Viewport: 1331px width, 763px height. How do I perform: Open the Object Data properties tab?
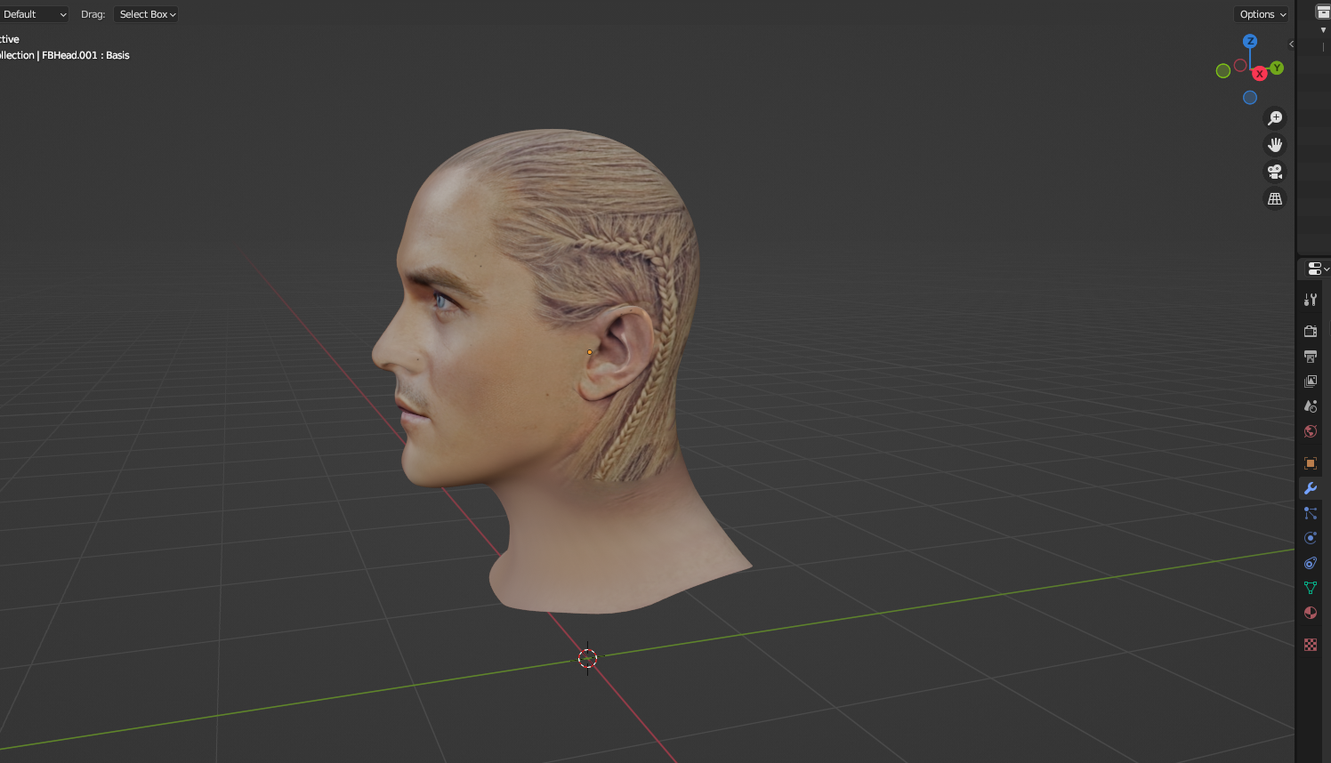[x=1311, y=588]
